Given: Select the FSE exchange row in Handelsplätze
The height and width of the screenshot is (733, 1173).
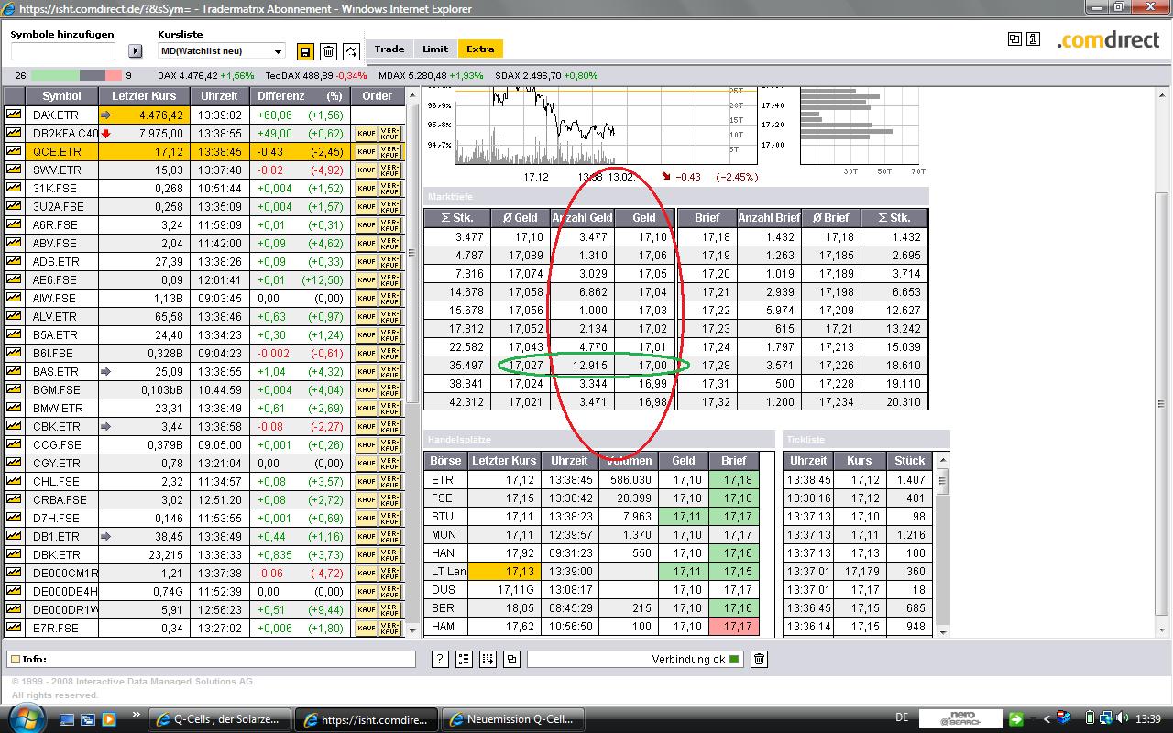Looking at the screenshot, I should tap(592, 498).
